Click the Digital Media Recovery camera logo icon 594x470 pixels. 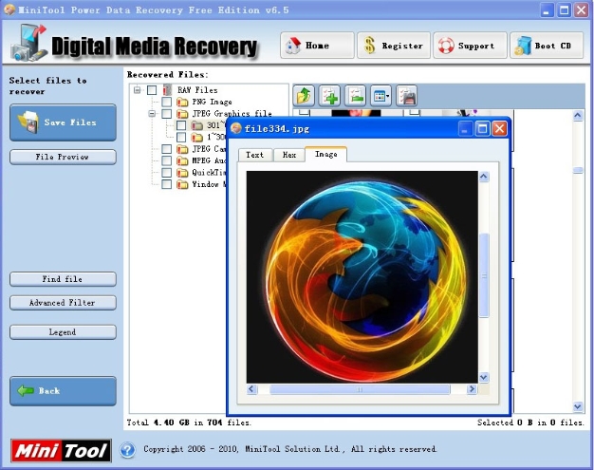coord(28,44)
